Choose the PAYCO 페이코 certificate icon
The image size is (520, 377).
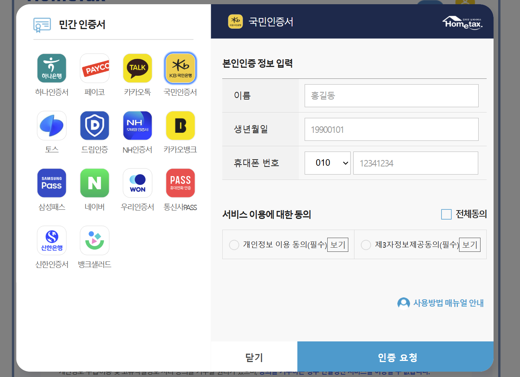point(95,68)
